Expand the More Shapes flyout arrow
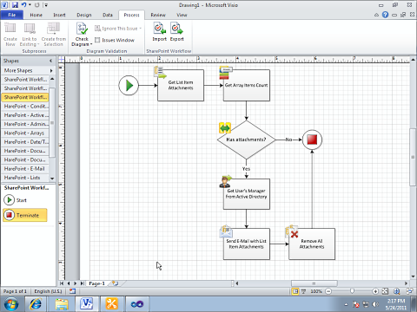Image resolution: width=417 pixels, height=312 pixels. [x=51, y=70]
